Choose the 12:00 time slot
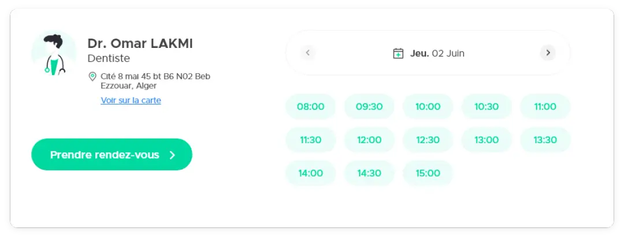 pos(369,140)
